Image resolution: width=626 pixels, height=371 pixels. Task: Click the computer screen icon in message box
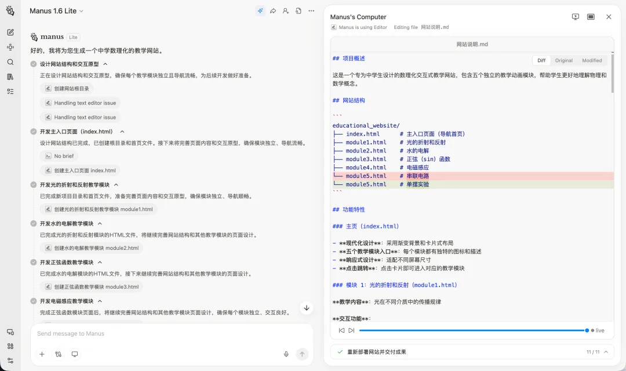75,354
